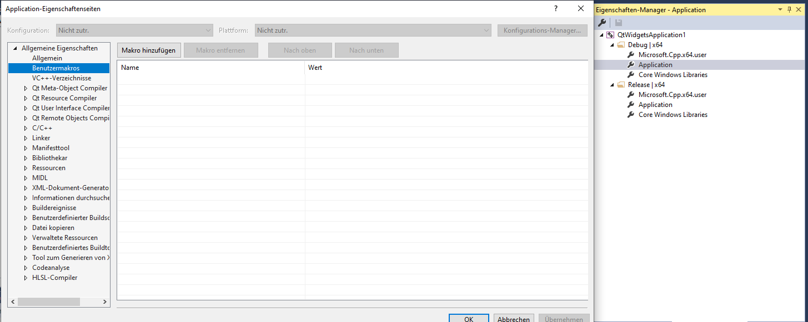Click the save icon in Eigenschaften-Manager toolbar
Screen dimensions: 808x322
coord(618,22)
